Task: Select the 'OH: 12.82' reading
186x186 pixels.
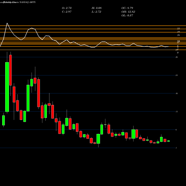Action: tap(128, 12)
